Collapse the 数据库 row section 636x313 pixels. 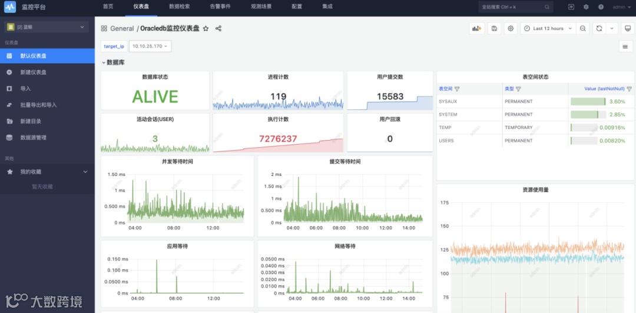(114, 63)
